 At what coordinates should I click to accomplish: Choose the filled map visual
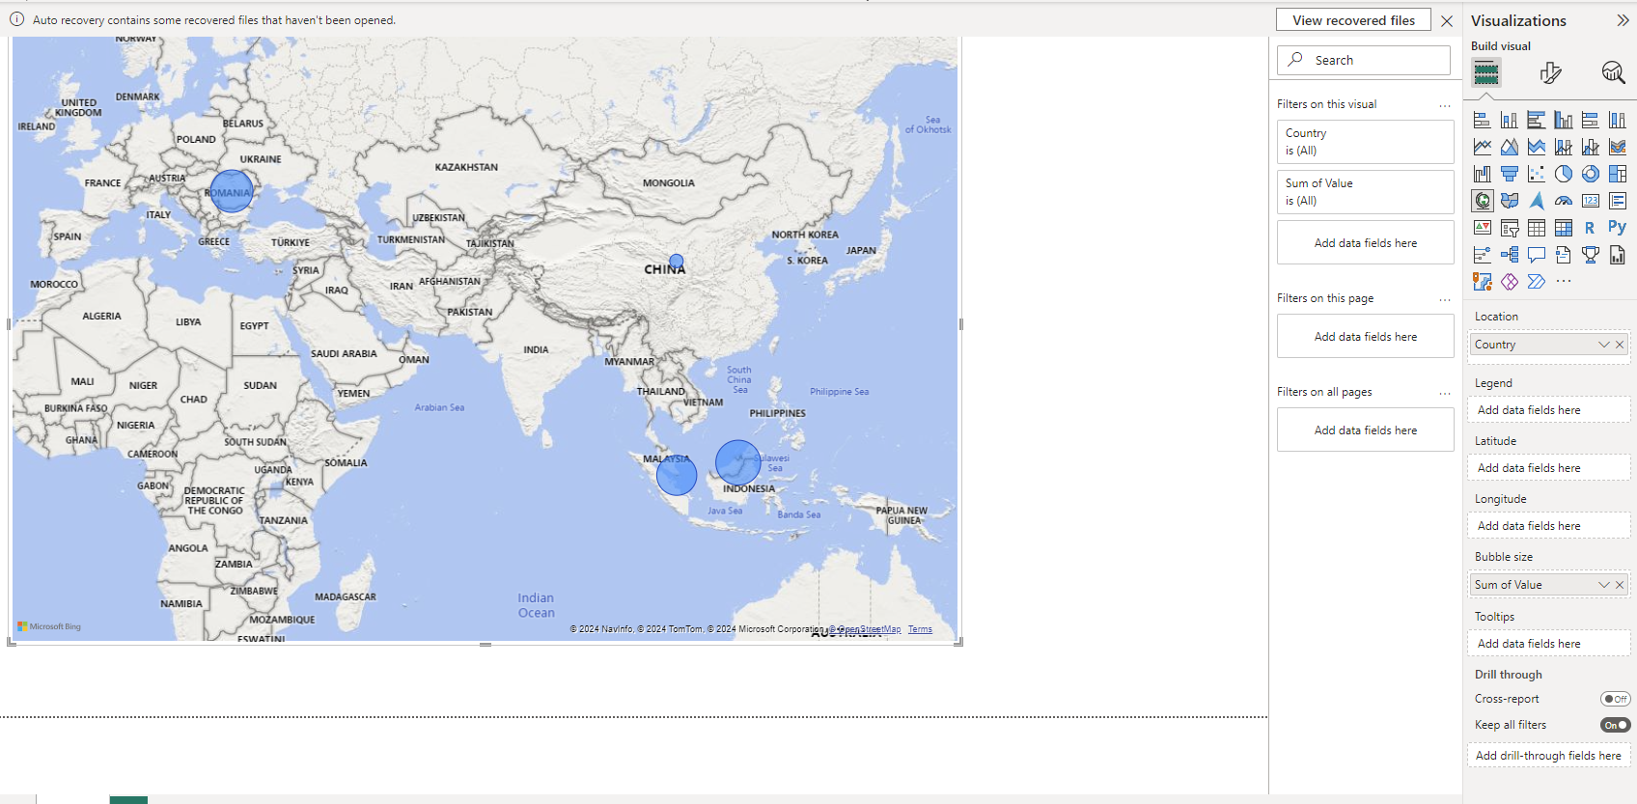(x=1510, y=201)
